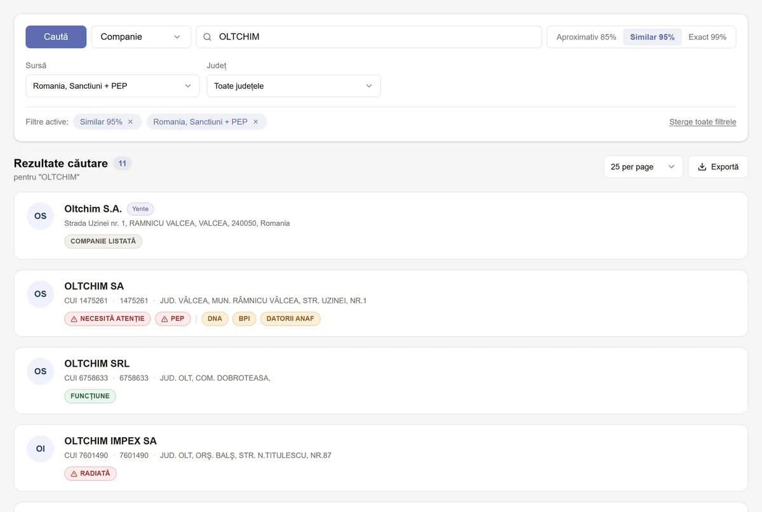Click the COMPANIE LISTATĂ badge
The height and width of the screenshot is (512, 762).
(103, 241)
